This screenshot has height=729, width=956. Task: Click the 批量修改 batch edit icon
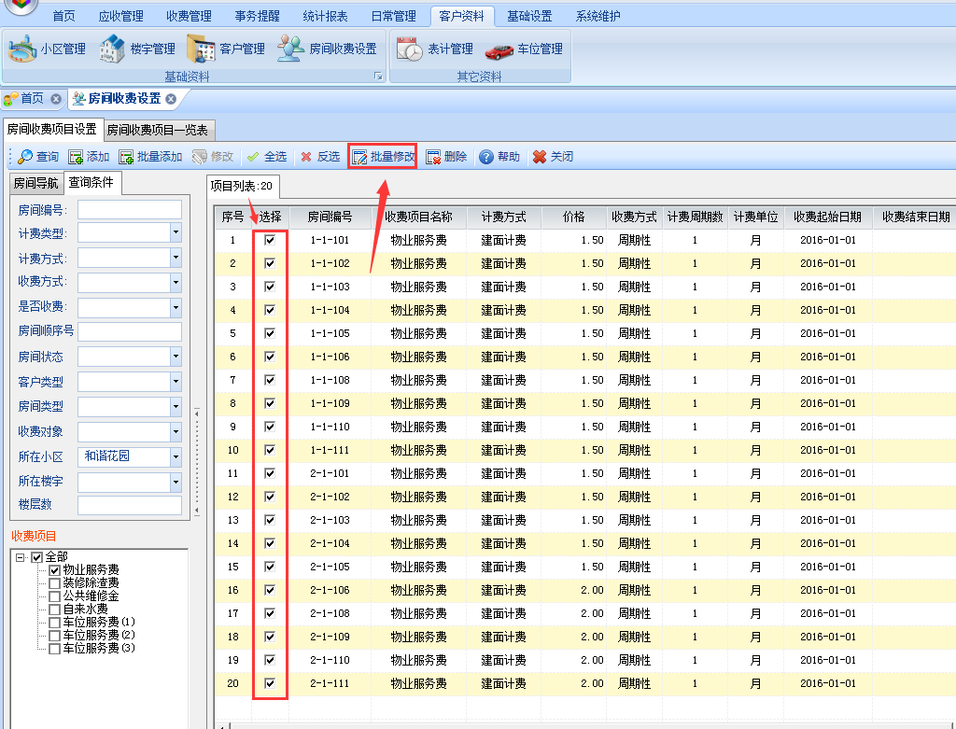359,157
